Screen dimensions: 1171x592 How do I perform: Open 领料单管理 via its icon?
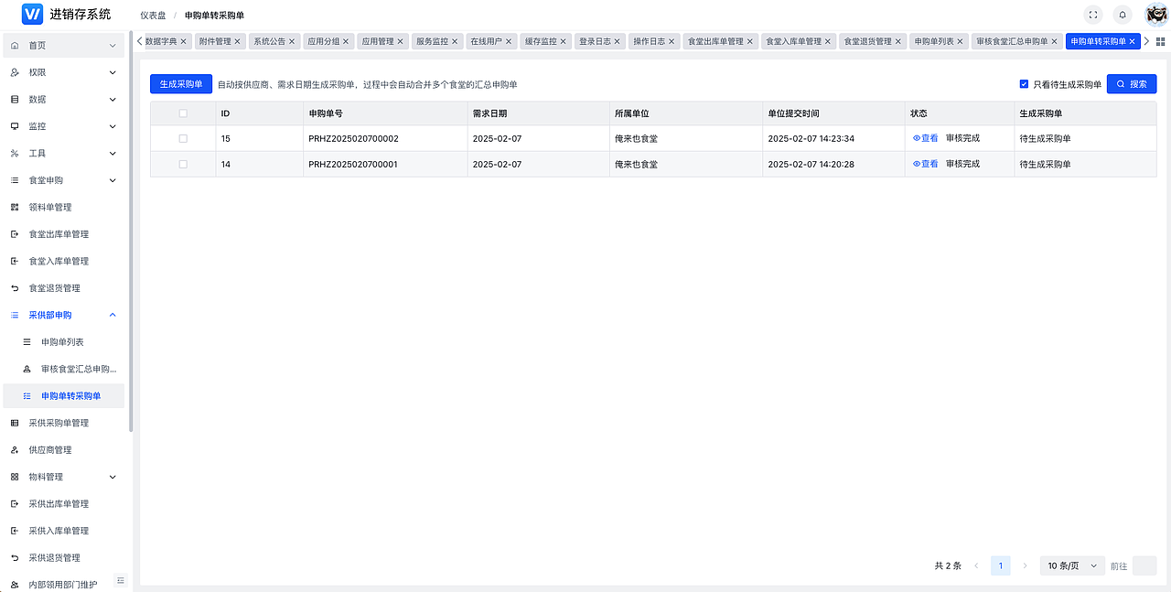[15, 207]
